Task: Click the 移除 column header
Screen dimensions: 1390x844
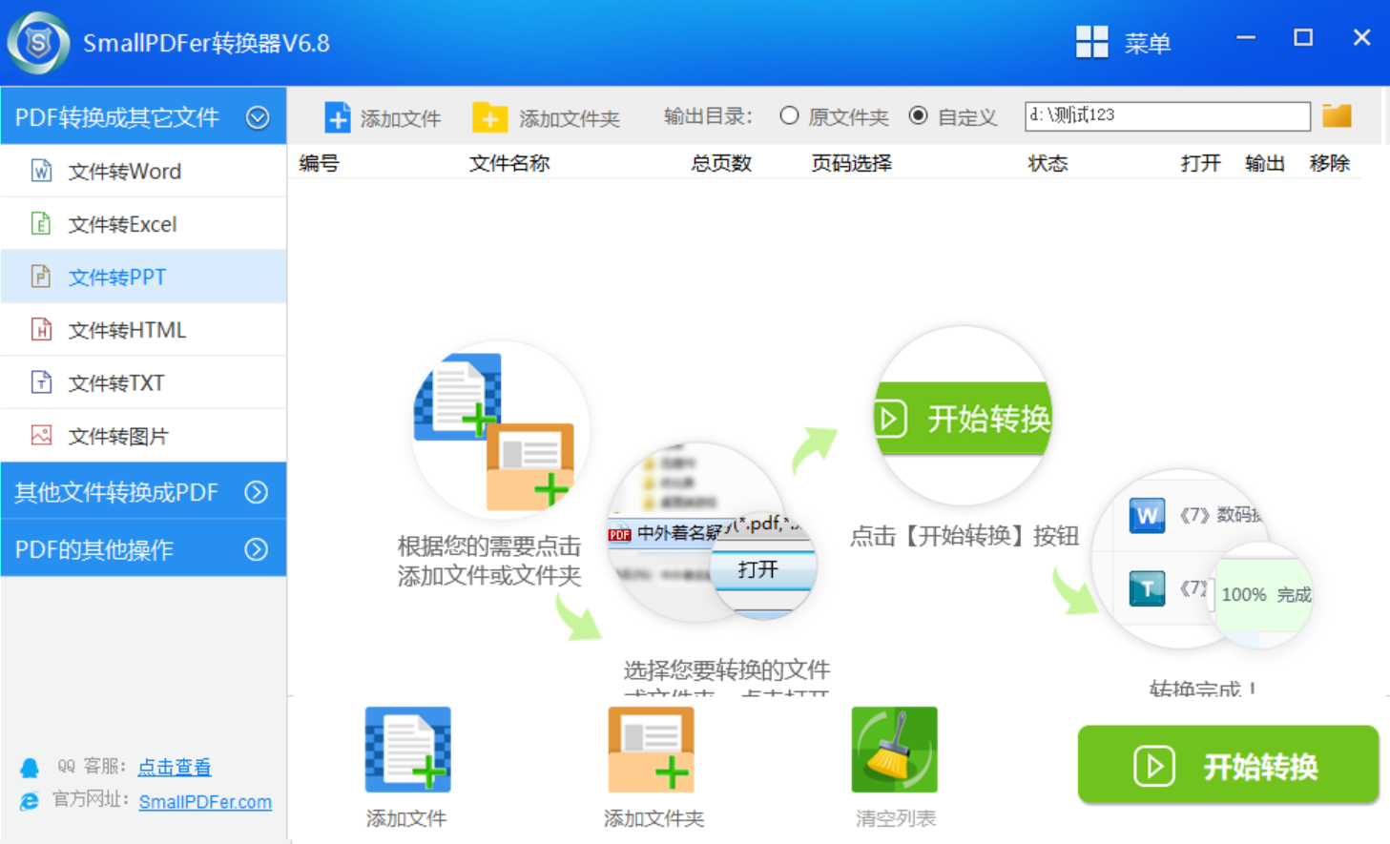Action: [1330, 163]
